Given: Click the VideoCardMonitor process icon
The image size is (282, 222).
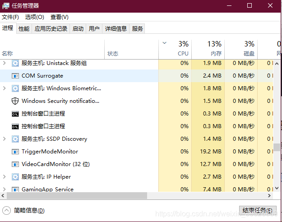Looking at the screenshot, I should pyautogui.click(x=15, y=164).
